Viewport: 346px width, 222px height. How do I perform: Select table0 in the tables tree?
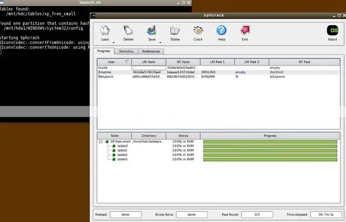(x=122, y=146)
